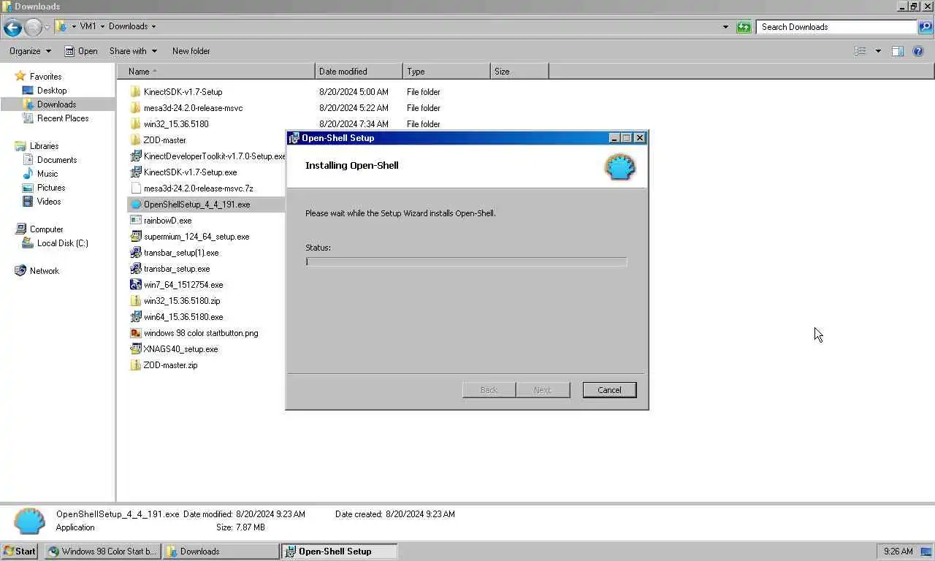Select the ZOD-master.zip archive icon

(135, 365)
